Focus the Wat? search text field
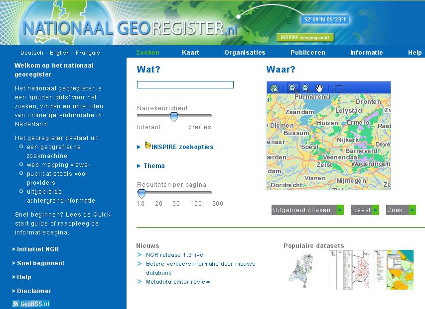Viewport: 425px width, 309px height. (185, 84)
